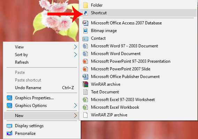Expand the Sort by submenu arrow

click(75, 55)
